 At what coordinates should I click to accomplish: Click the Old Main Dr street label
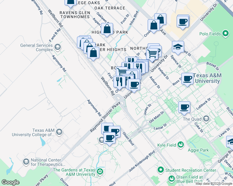coord(156,117)
